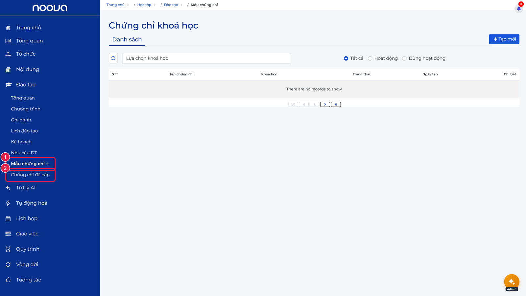The width and height of the screenshot is (526, 296).
Task: Click the Ngày tạo column header
Action: 430,74
